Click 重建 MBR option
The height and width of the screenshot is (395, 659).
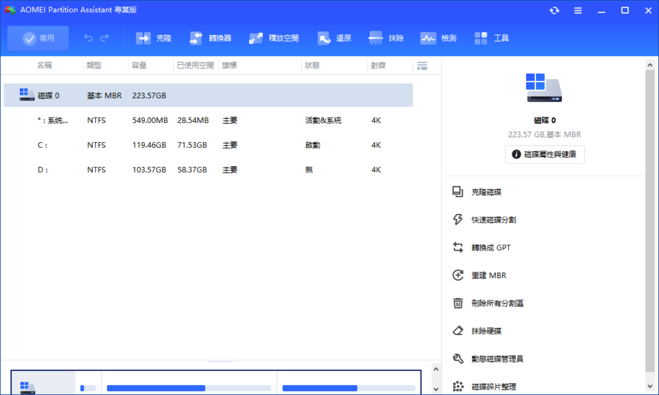click(489, 276)
